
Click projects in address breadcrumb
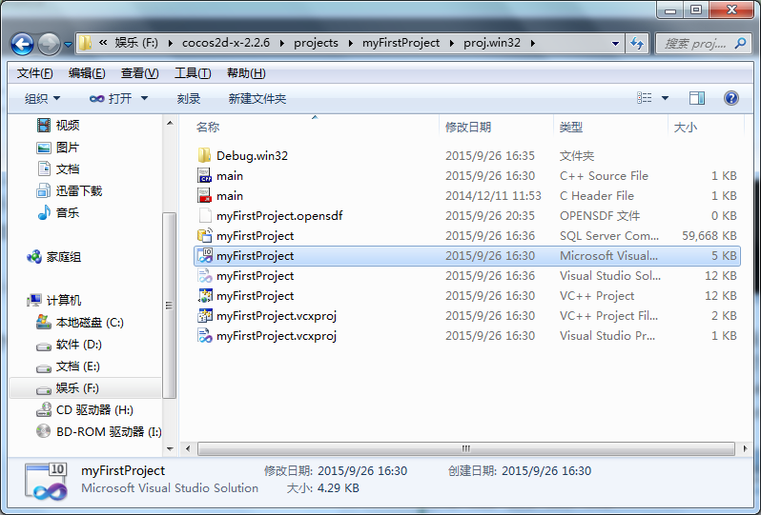pos(316,43)
